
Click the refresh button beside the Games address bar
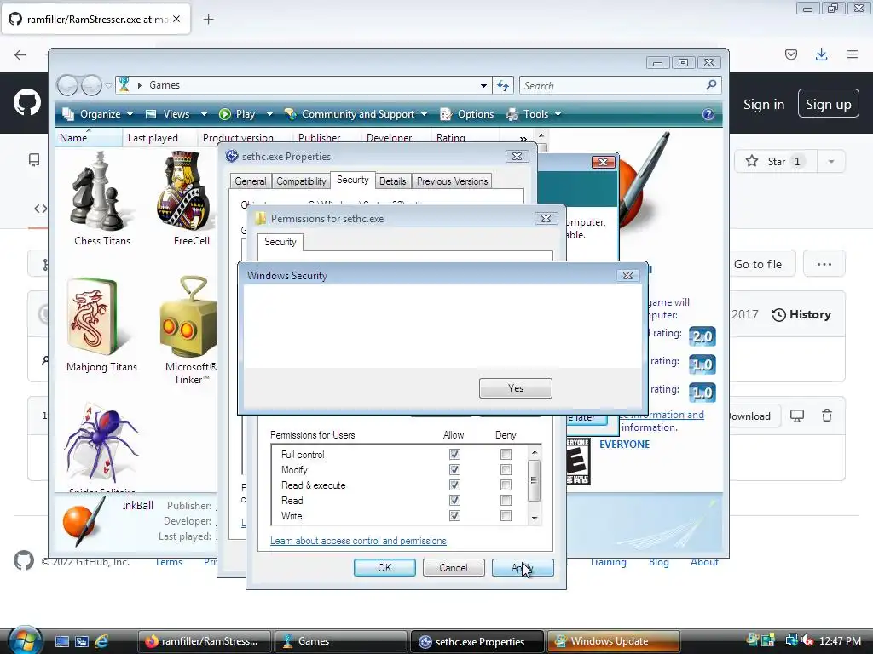coord(503,85)
